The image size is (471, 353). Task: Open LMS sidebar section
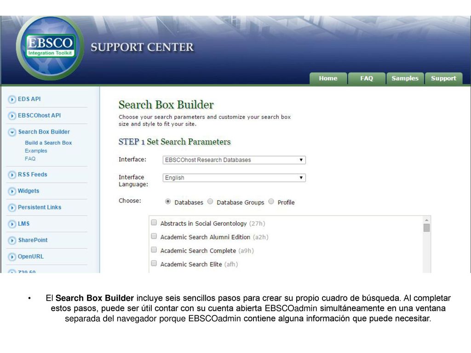[x=24, y=224]
